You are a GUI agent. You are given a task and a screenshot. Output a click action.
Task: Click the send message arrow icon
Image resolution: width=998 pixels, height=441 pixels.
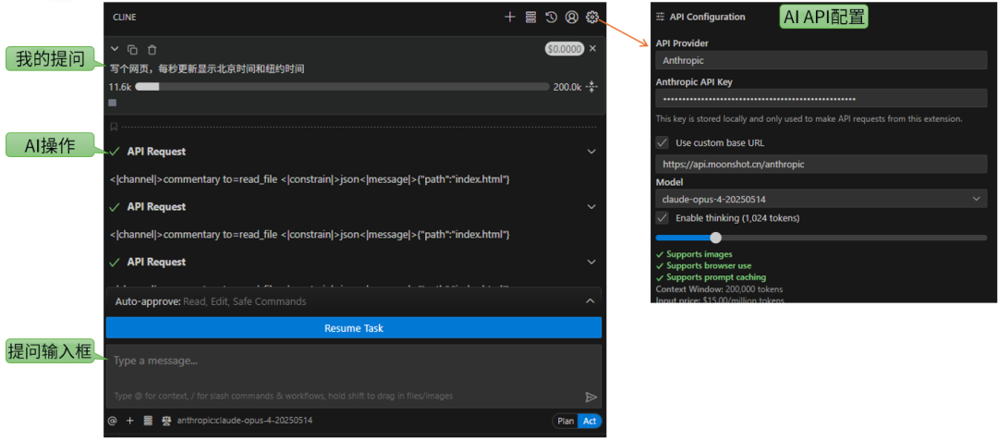(590, 398)
